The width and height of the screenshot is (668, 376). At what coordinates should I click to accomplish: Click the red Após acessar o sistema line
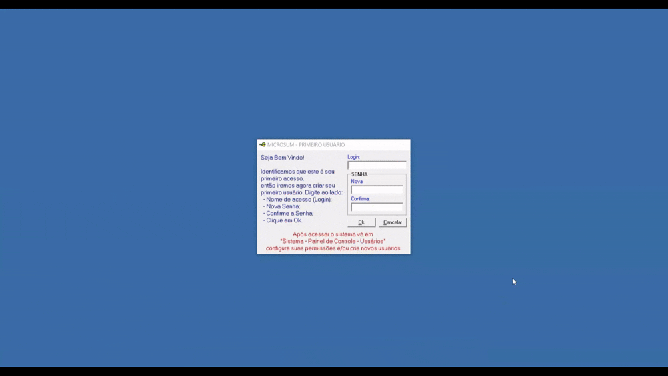[x=333, y=234]
